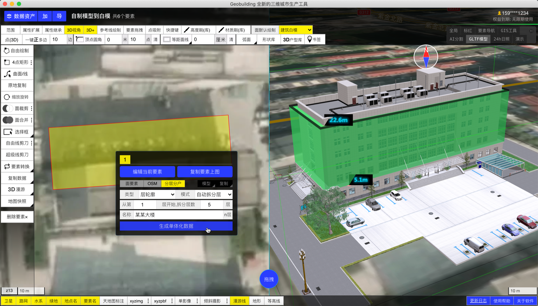Open the 类型 层轮廓 dropdown
Screen dimensions: 538x306
coord(157,194)
